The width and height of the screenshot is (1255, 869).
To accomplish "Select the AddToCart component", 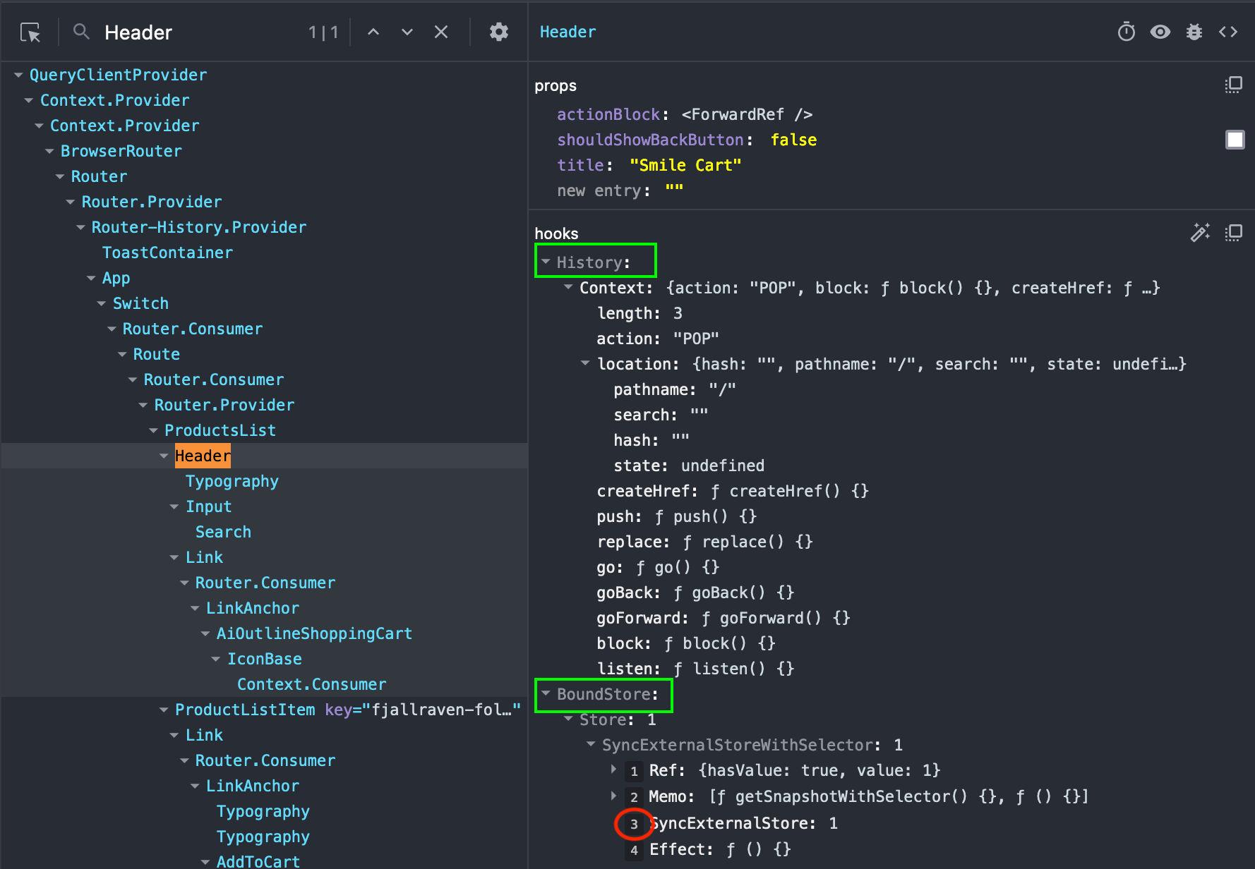I will [x=258, y=861].
